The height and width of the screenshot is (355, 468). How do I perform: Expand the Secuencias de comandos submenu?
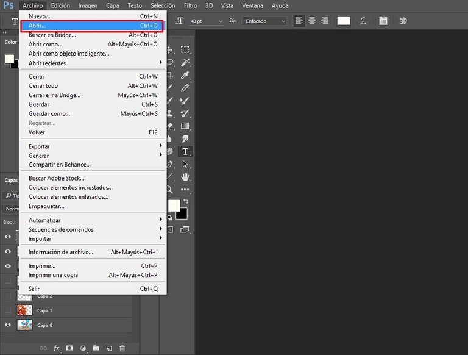pyautogui.click(x=93, y=229)
